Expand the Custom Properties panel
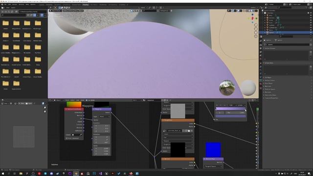313x176 pixels. pos(271,98)
